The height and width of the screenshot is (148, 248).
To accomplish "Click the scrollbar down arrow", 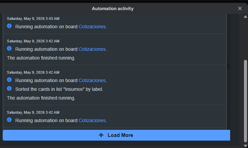I will pos(245,146).
